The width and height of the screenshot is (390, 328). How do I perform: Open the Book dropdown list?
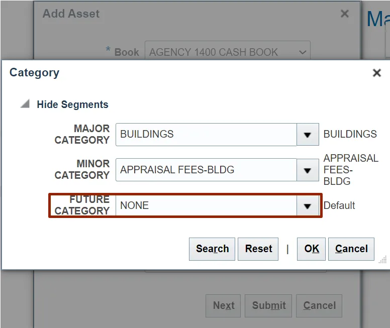(303, 52)
